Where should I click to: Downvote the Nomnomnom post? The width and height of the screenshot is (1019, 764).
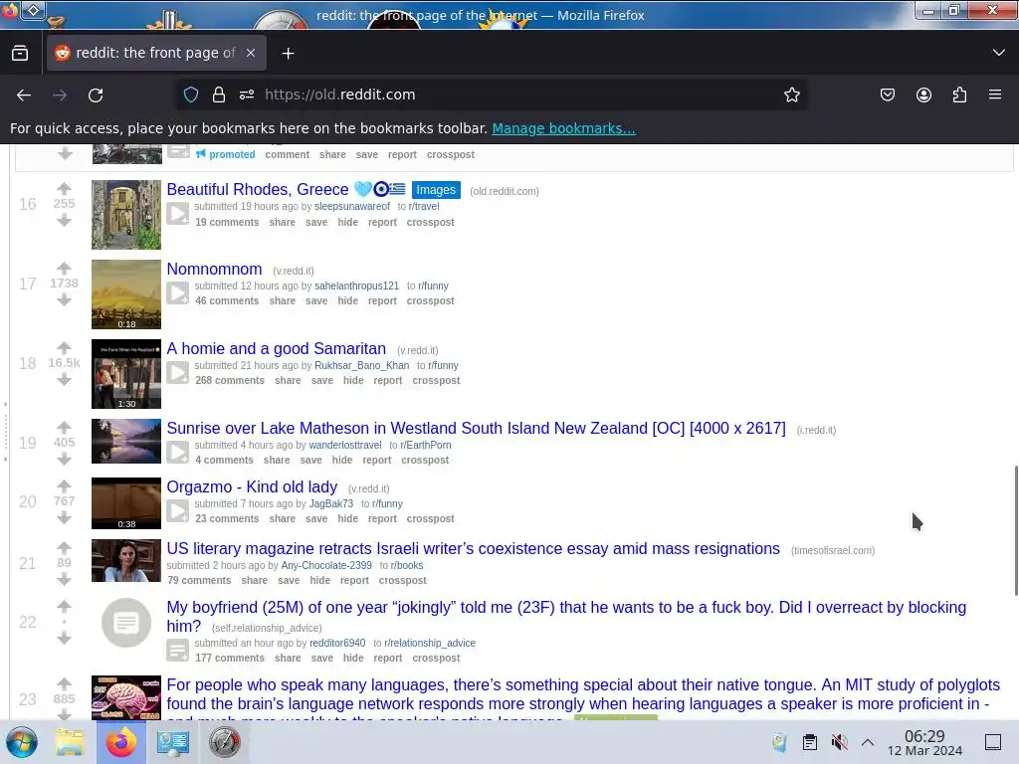point(64,299)
